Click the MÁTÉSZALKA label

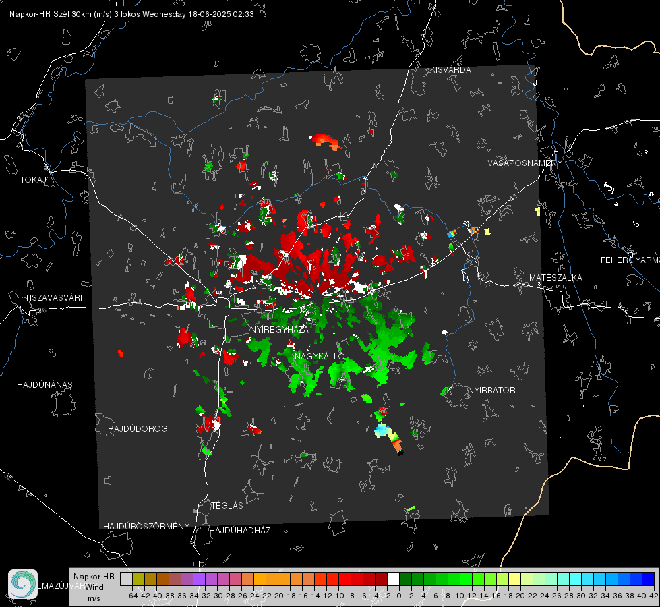556,278
